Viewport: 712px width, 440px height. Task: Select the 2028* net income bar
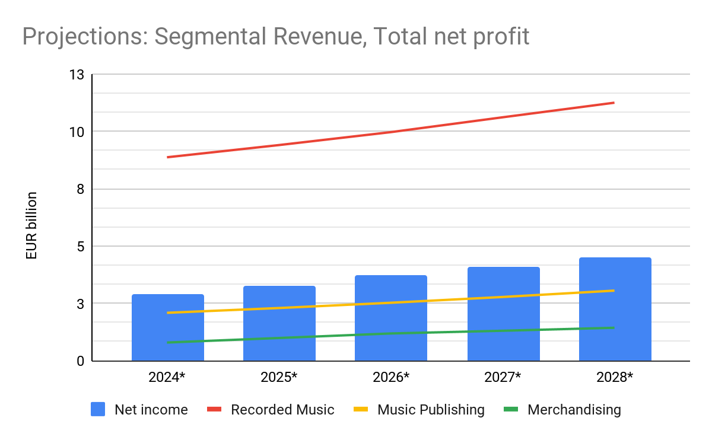615,309
